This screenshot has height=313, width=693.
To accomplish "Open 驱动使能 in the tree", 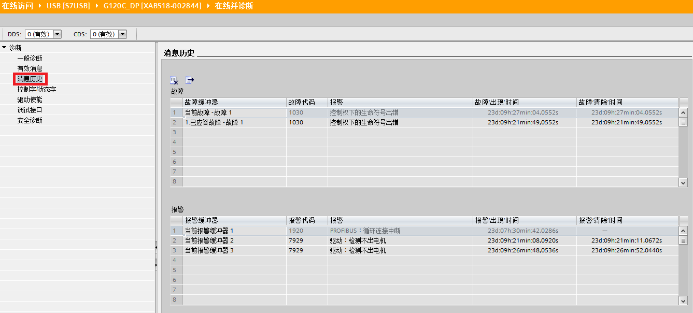I will click(x=30, y=99).
